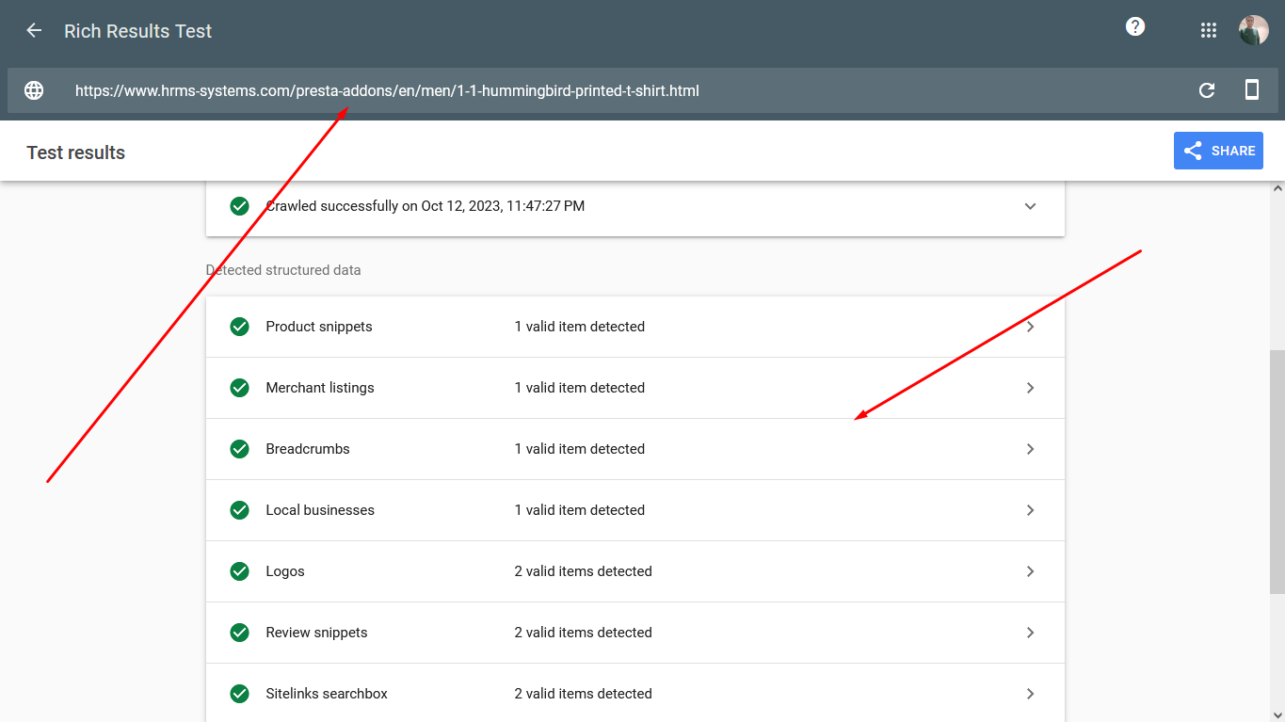Click '1 valid item detected' in Product snippets row

pyautogui.click(x=580, y=327)
